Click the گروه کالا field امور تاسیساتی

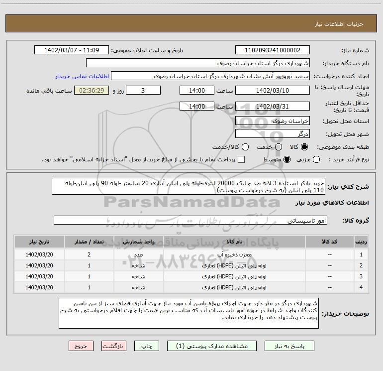(x=191, y=220)
